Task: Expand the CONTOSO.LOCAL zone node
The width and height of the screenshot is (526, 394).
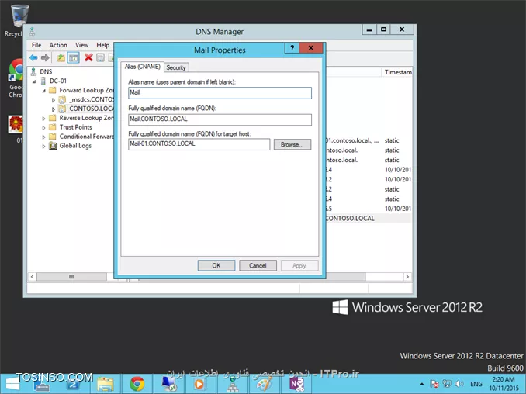Action: tap(54, 109)
